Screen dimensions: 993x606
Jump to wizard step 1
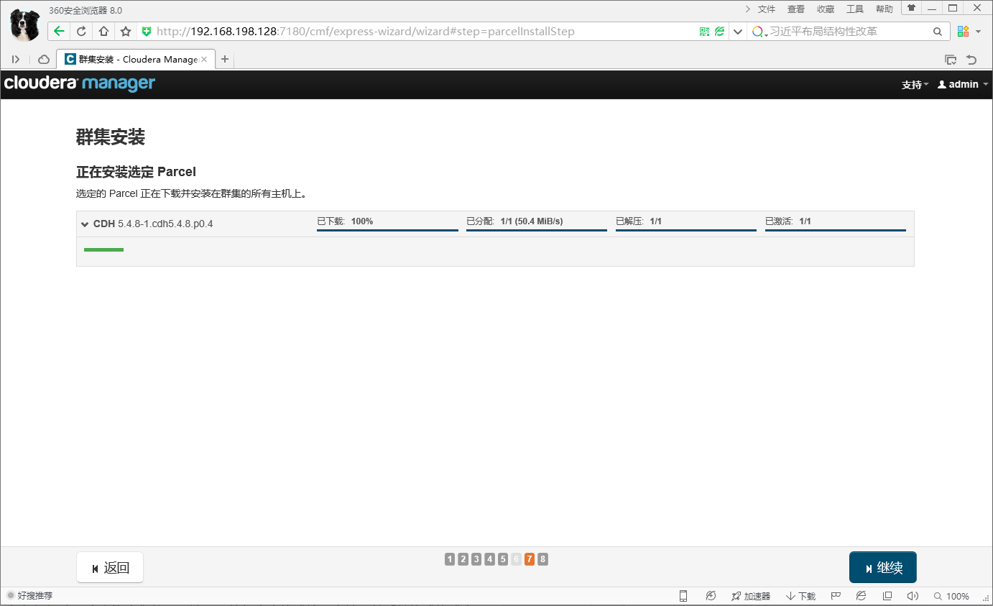450,559
